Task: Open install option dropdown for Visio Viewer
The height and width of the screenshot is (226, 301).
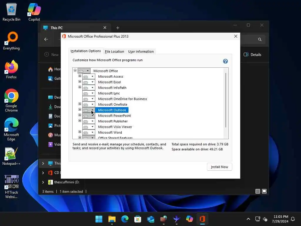Action: click(x=89, y=127)
